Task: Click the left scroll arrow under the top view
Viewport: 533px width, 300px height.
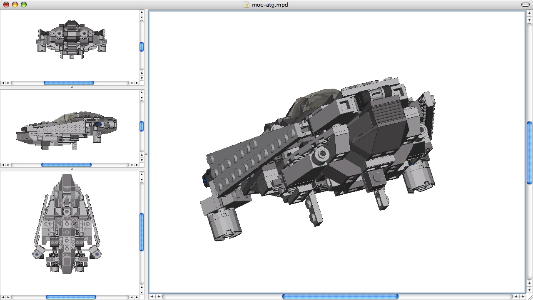Action: 3,83
